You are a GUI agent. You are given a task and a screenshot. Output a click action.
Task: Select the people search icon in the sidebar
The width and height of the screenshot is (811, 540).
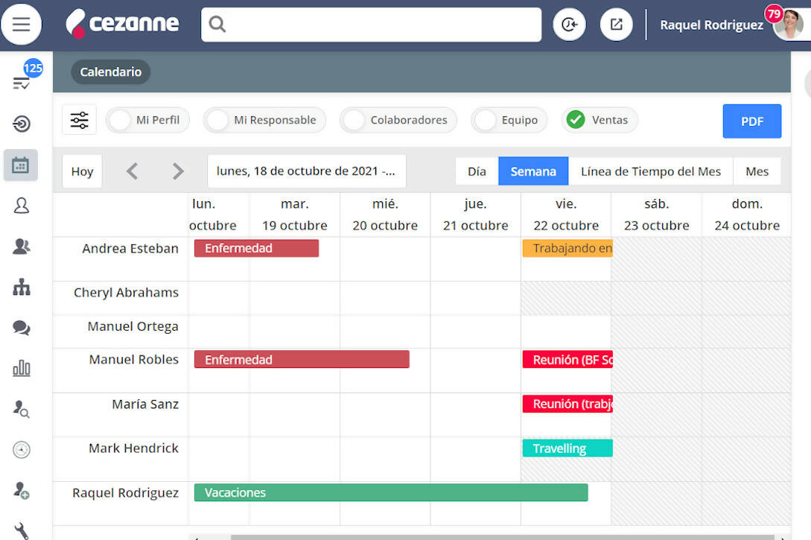click(x=20, y=409)
